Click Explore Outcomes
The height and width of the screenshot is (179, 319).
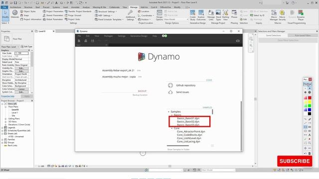201,15
